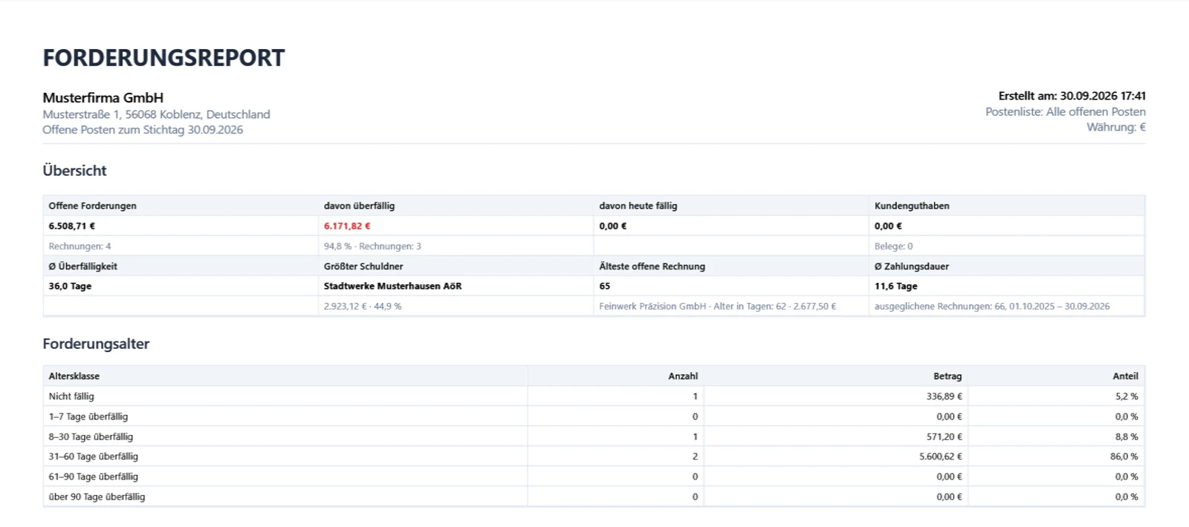Select the Belege: 0 note
This screenshot has width=1189, height=527.
pyautogui.click(x=894, y=246)
